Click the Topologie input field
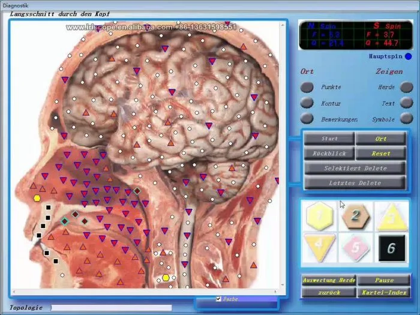This screenshot has width=420, height=315. [111, 308]
